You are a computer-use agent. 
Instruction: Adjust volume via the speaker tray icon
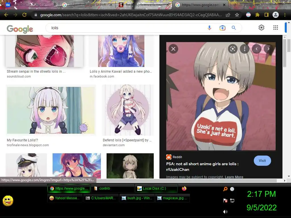pos(225,212)
